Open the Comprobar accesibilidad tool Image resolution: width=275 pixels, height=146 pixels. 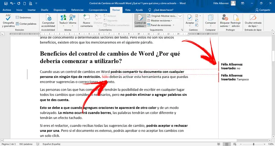[48, 21]
